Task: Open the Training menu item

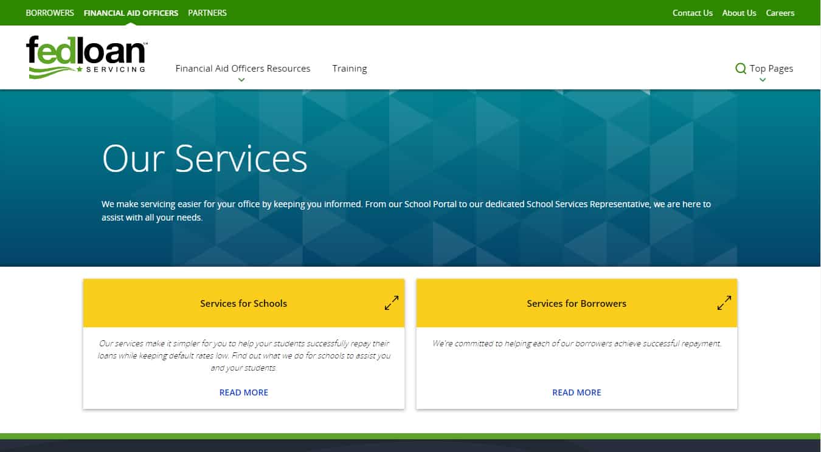Action: (x=350, y=69)
